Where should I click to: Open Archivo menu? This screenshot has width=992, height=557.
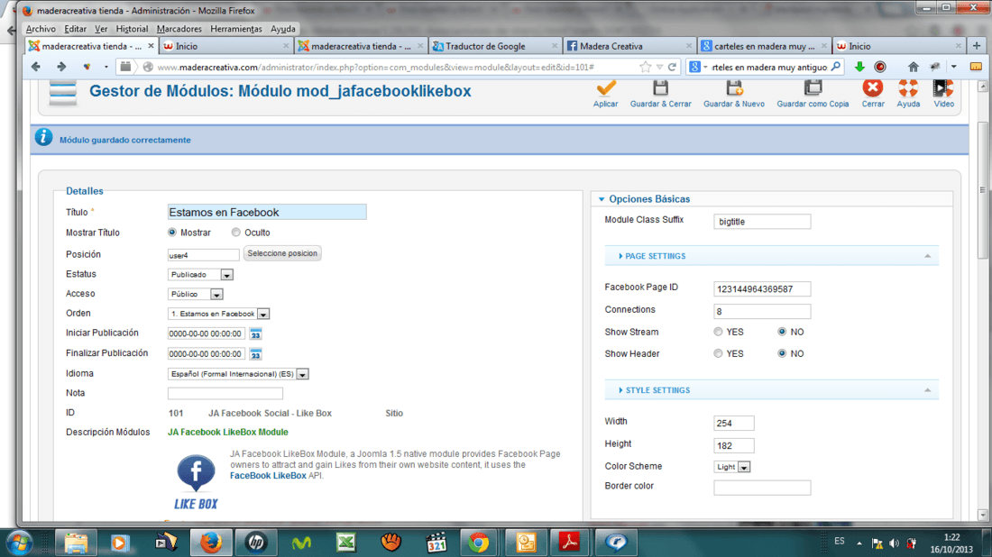point(41,29)
